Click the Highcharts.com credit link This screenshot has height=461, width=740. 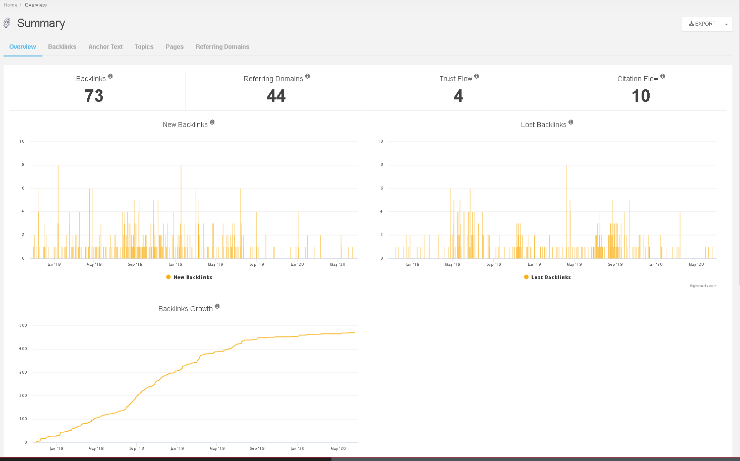click(703, 286)
